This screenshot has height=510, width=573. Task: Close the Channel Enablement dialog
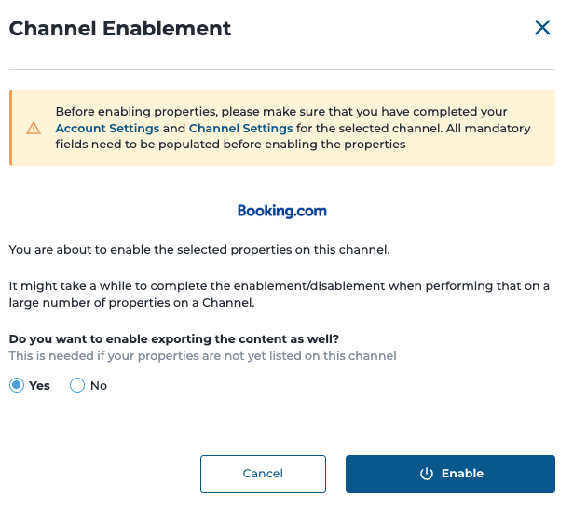click(x=542, y=28)
